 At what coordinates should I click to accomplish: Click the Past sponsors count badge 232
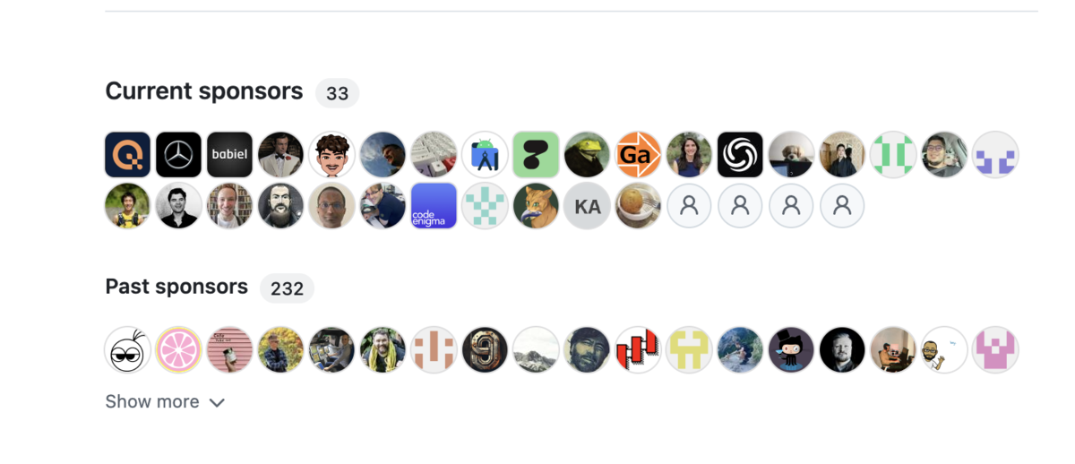[x=287, y=288]
